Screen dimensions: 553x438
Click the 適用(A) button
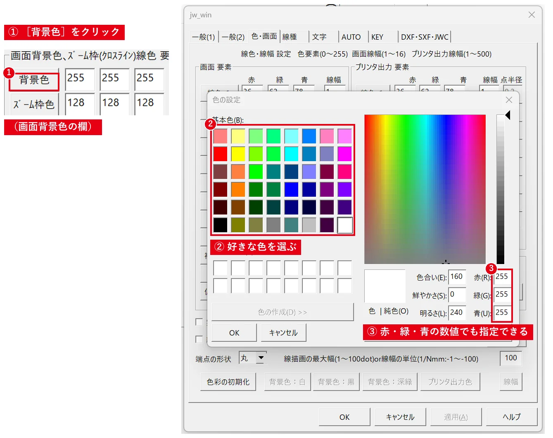tap(456, 417)
